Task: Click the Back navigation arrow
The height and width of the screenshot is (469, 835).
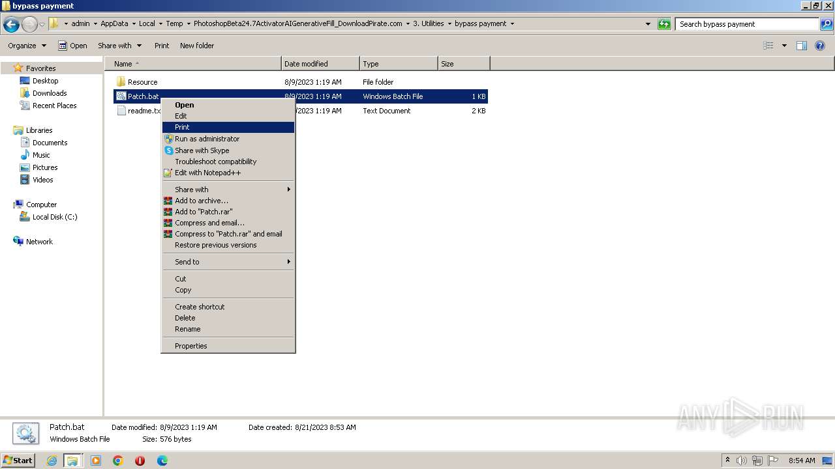Action: pyautogui.click(x=11, y=25)
